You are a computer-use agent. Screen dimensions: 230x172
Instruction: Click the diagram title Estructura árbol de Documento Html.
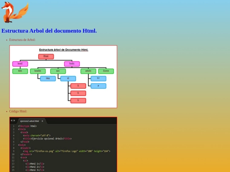[63, 50]
